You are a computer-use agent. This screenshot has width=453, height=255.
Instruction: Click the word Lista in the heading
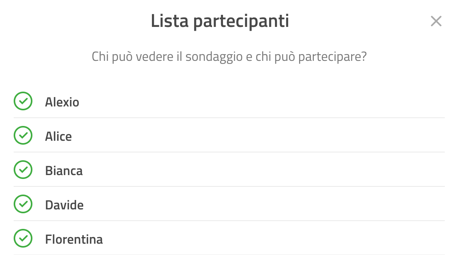tap(169, 21)
